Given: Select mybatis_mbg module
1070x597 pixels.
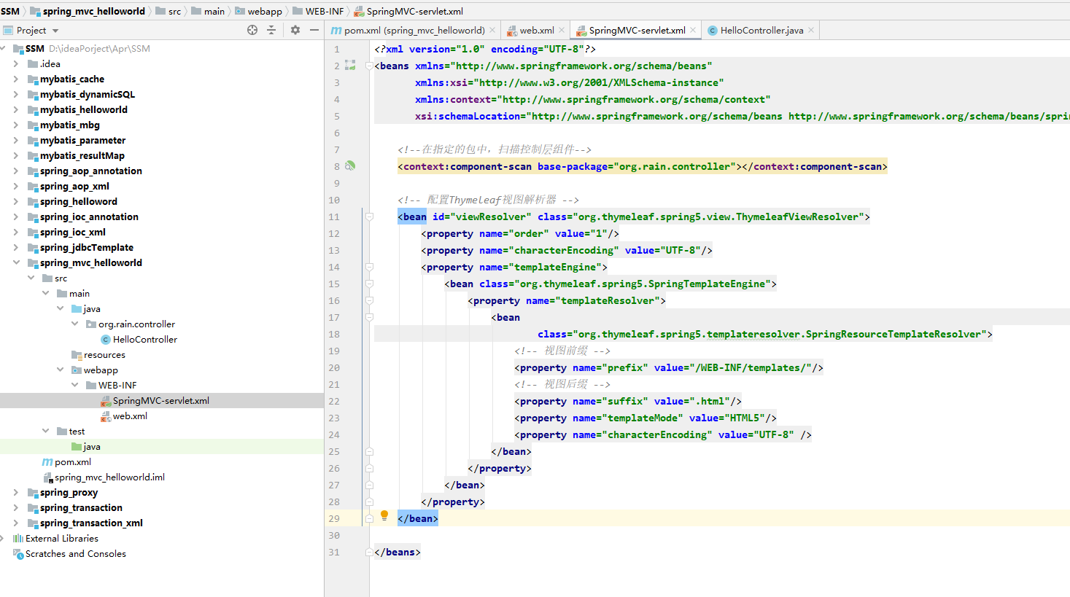Looking at the screenshot, I should [x=70, y=125].
